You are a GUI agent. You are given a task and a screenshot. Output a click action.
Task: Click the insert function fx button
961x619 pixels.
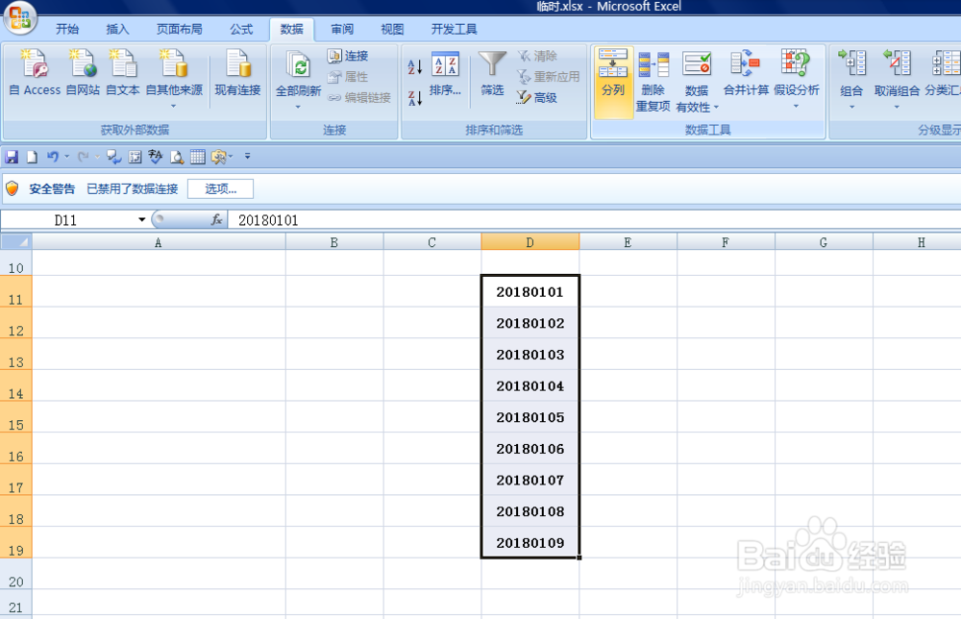[216, 219]
